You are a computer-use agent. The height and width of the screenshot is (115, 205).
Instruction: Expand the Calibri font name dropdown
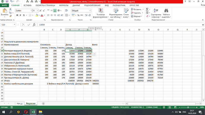(31, 11)
